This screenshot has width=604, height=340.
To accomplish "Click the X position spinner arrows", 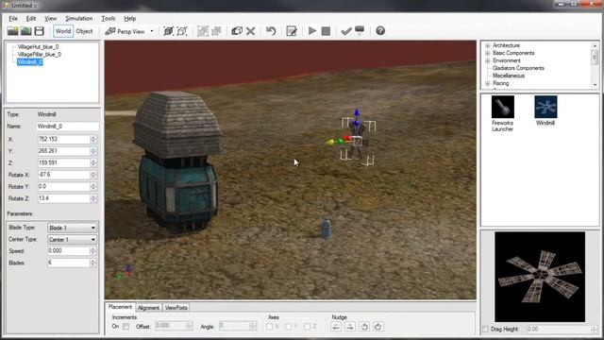I will [93, 140].
